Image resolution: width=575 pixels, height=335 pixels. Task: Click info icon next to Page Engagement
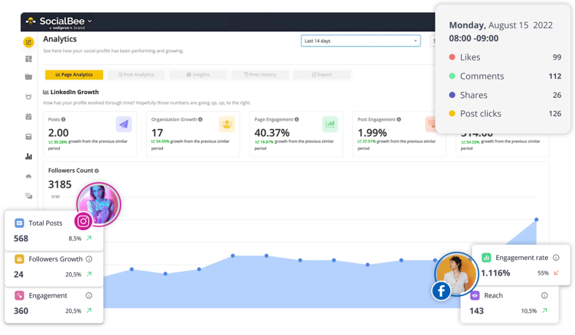coord(296,120)
